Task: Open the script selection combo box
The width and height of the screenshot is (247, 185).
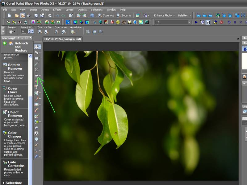Action: click(x=173, y=22)
